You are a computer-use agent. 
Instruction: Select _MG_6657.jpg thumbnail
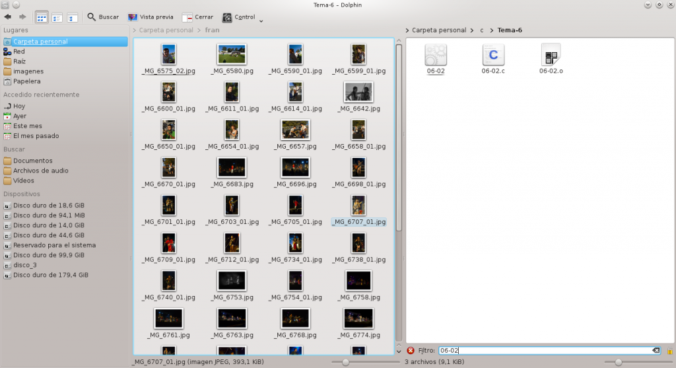[295, 130]
